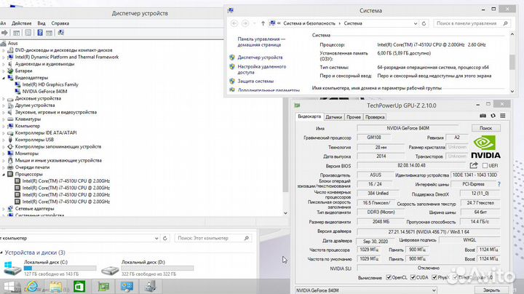Open the GPU-Z hamburger menu
This screenshot has height=294, width=524.
pyautogui.click(x=503, y=116)
